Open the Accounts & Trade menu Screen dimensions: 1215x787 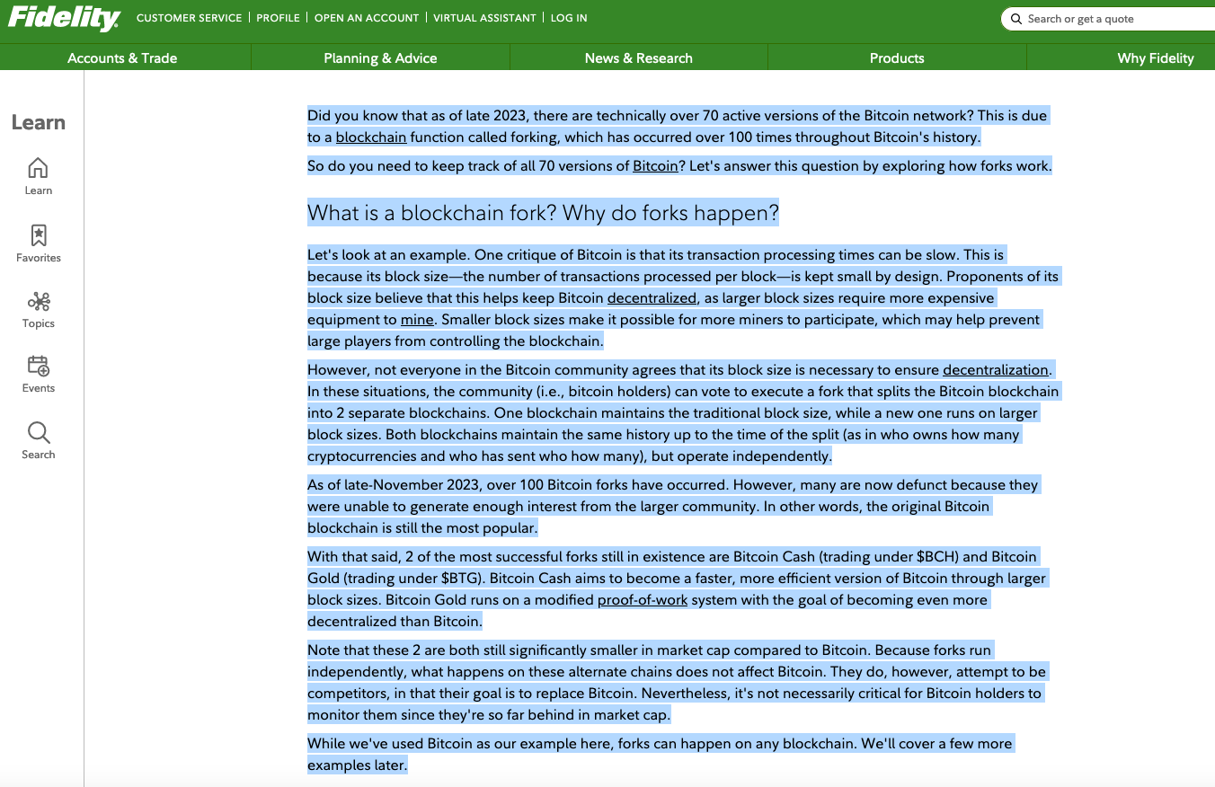click(x=122, y=57)
